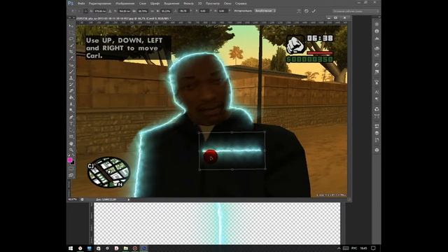Toggle maintain aspect ratio link
The image size is (448, 252).
pyautogui.click(x=153, y=11)
